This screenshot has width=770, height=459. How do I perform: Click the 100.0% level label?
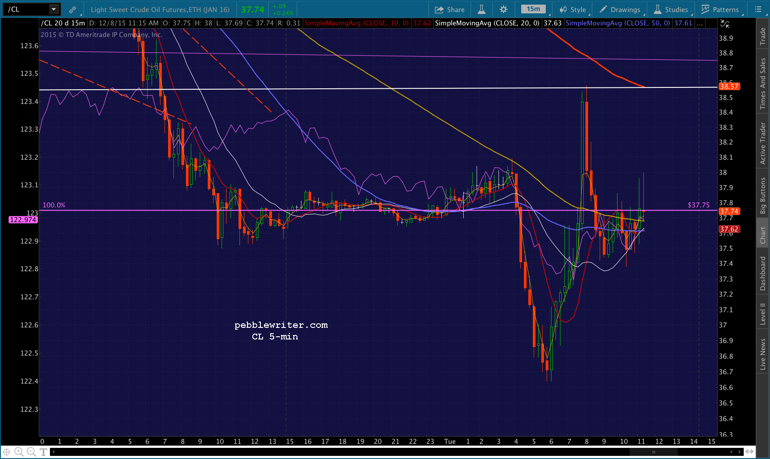pos(54,205)
